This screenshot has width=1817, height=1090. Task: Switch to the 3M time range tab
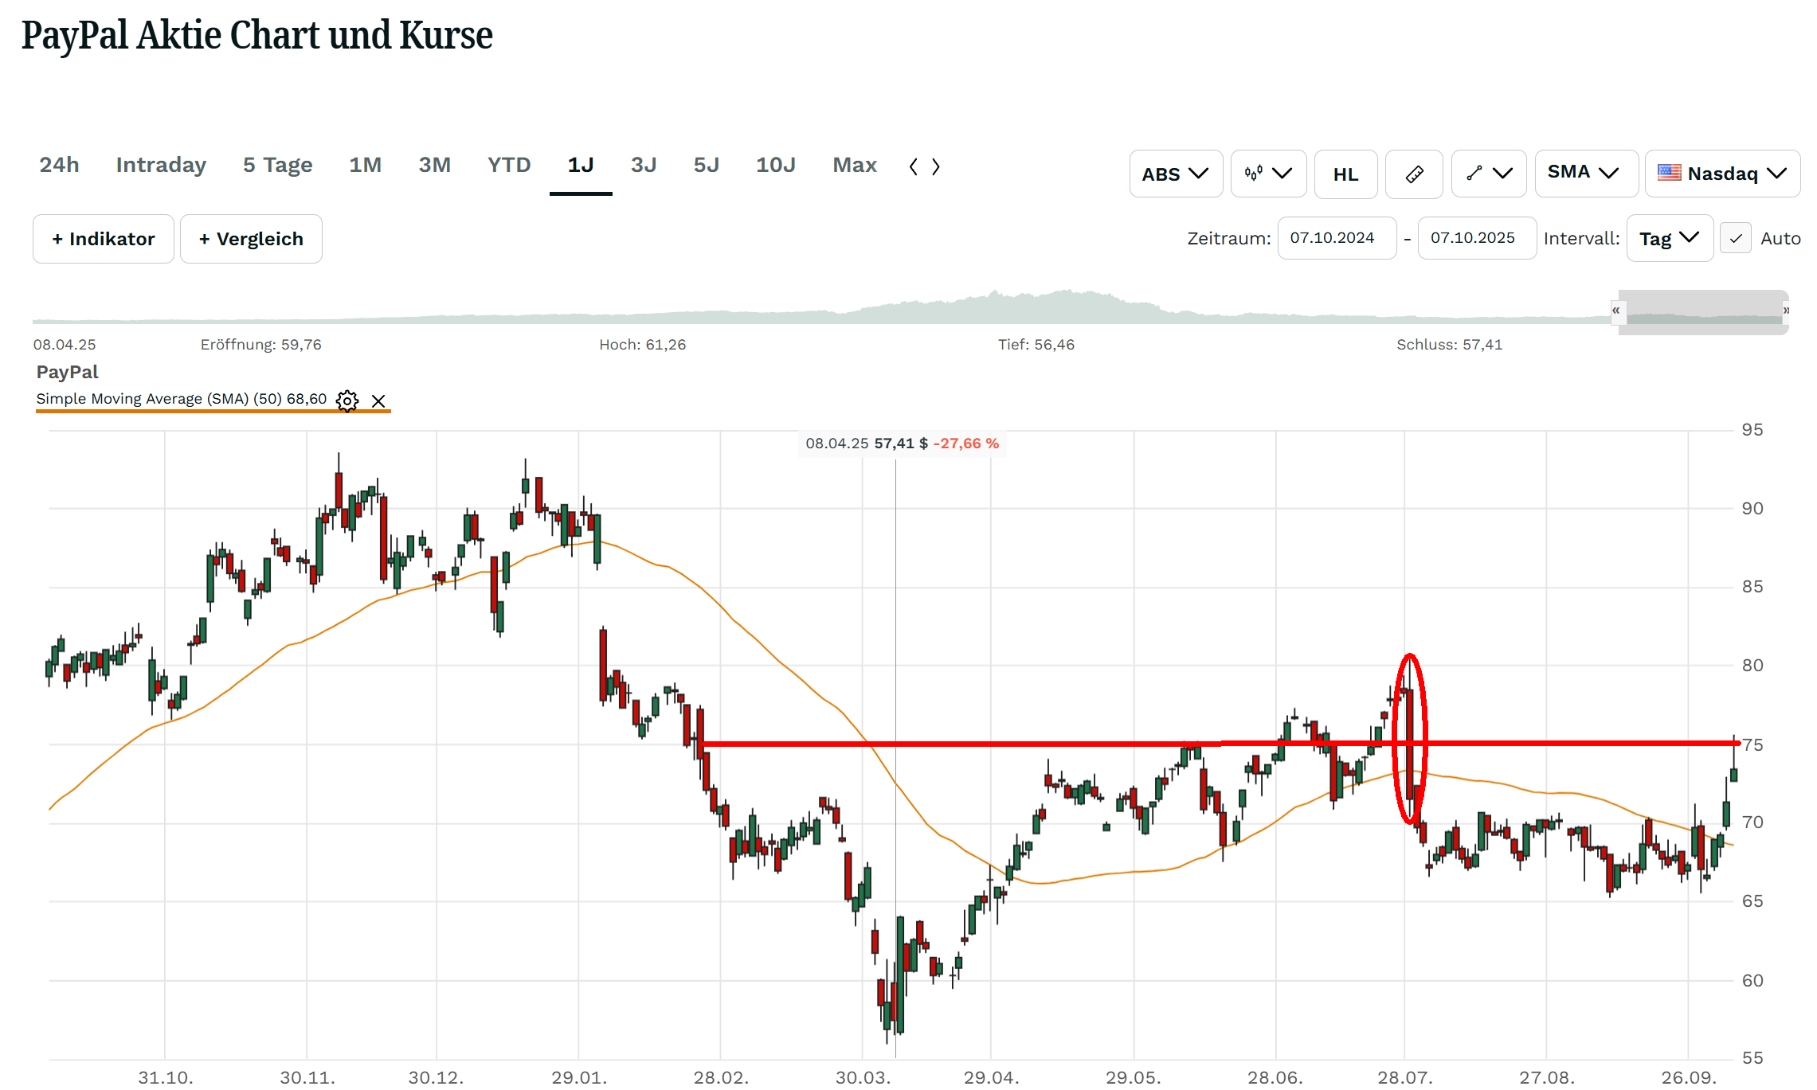pos(434,165)
